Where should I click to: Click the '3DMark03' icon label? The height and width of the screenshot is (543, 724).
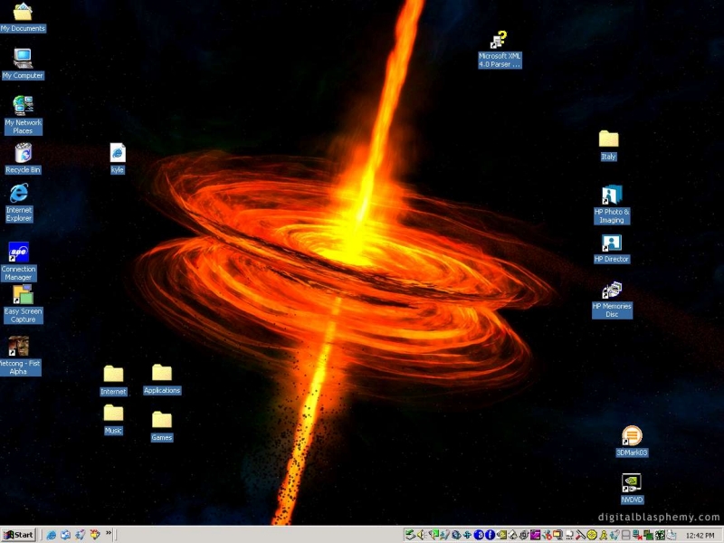pos(632,452)
